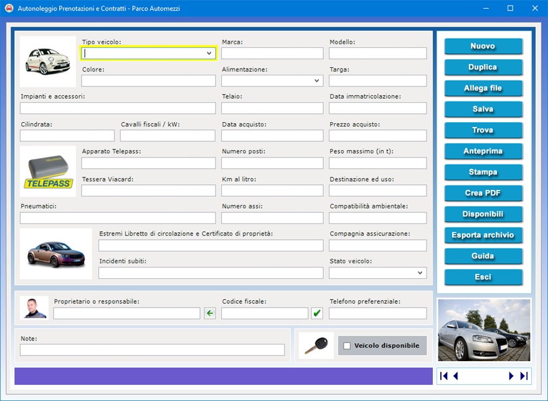Jump to the last record

click(524, 376)
